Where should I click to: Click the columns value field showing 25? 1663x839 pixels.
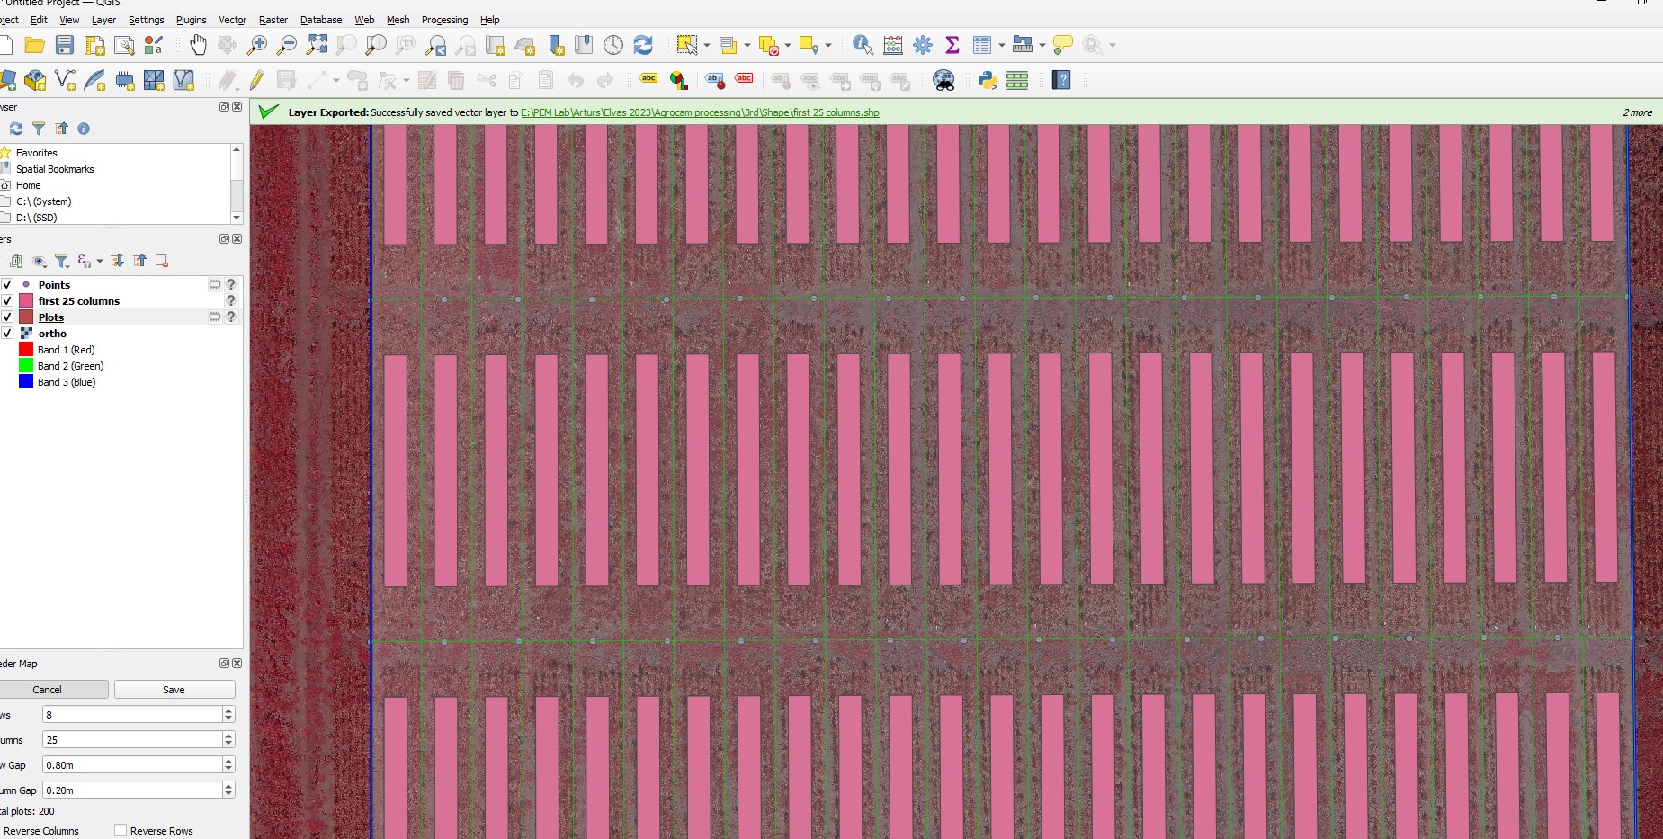(x=132, y=739)
